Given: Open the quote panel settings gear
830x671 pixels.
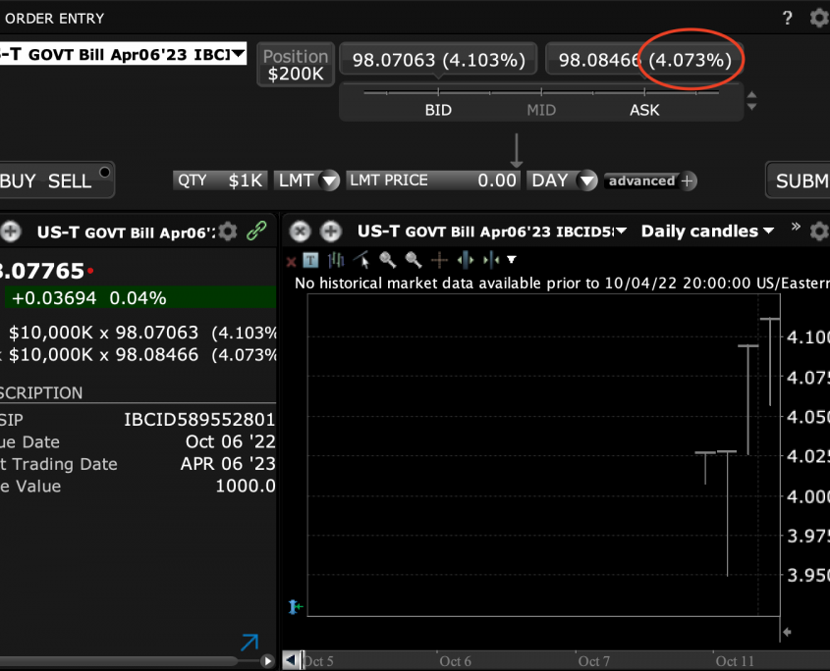Looking at the screenshot, I should click(228, 232).
